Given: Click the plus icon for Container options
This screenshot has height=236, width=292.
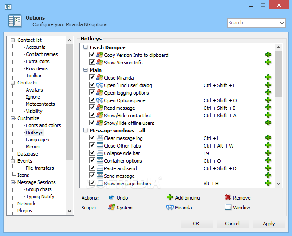Looking at the screenshot, I should tap(268, 160).
